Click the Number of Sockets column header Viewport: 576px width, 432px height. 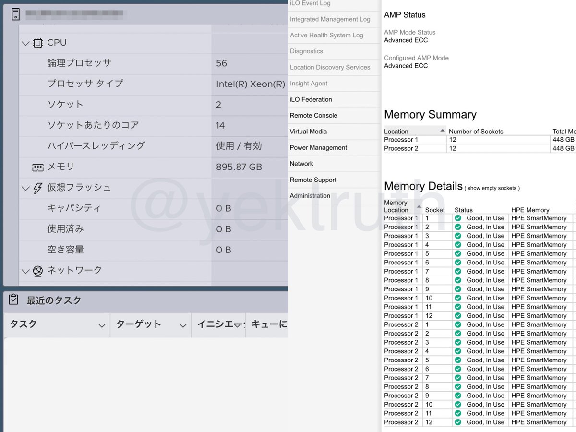tap(476, 132)
